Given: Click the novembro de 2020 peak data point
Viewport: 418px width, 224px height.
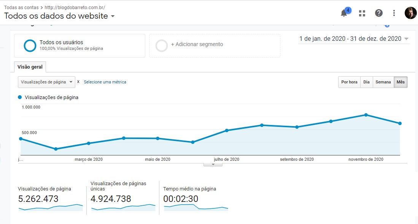Looking at the screenshot, I should (366, 115).
